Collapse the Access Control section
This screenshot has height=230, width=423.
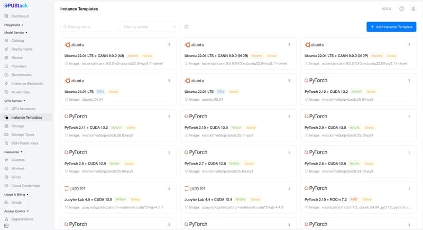[16, 211]
